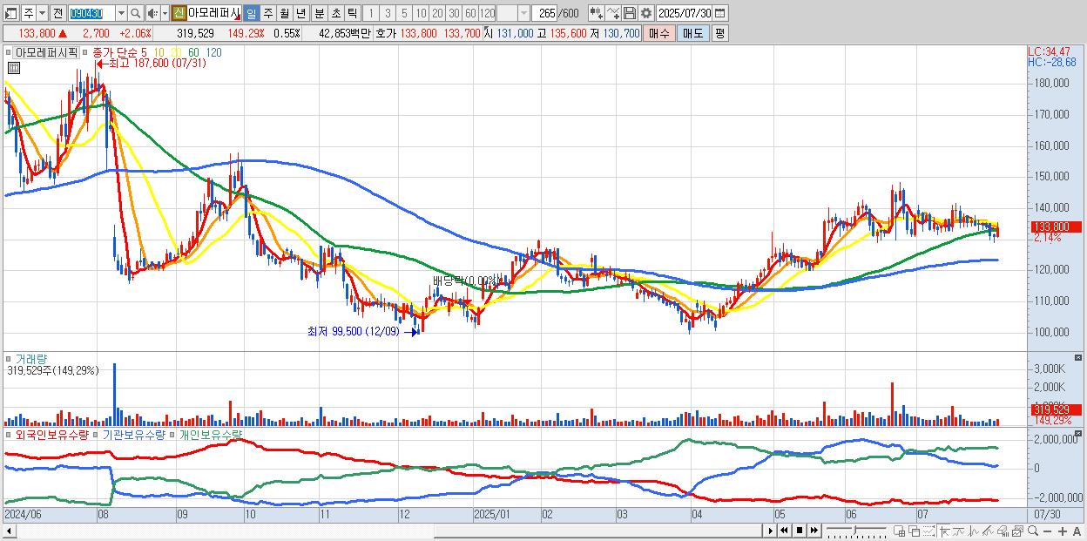Click the speaker sound icon in toolbar

(x=152, y=13)
